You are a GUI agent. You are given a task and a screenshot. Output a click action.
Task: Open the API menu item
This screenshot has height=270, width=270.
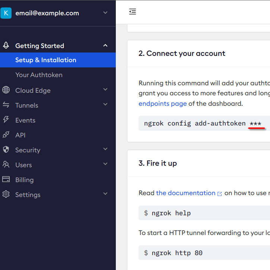pyautogui.click(x=20, y=135)
